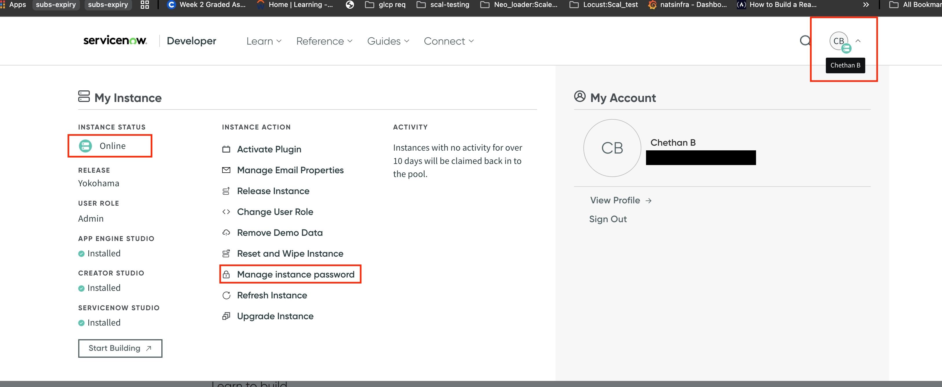The image size is (942, 387).
Task: Click the Refresh Instance circular arrow icon
Action: tap(226, 295)
